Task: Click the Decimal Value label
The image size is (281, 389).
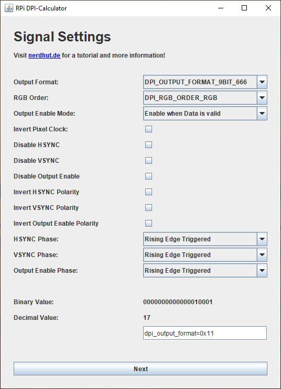Action: 36,318
